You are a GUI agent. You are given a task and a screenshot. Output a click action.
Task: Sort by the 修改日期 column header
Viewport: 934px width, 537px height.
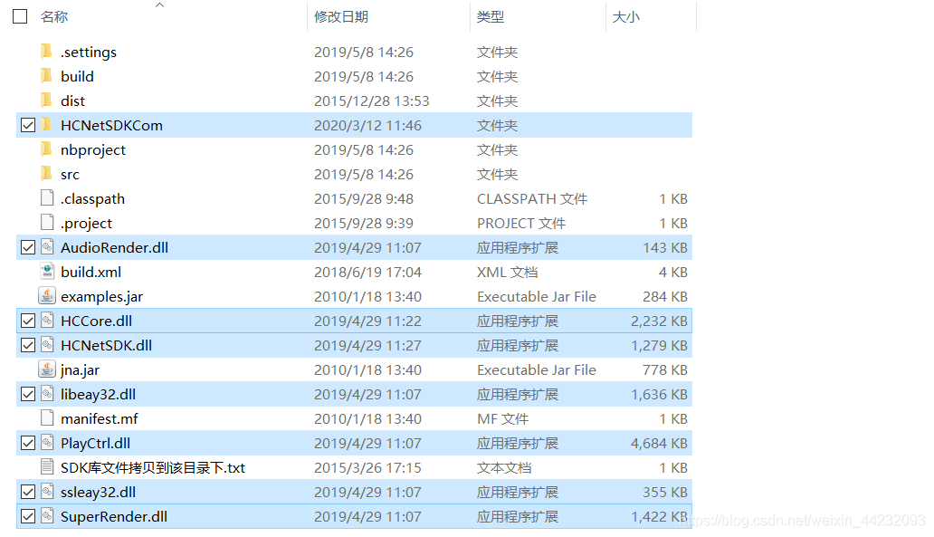341,16
